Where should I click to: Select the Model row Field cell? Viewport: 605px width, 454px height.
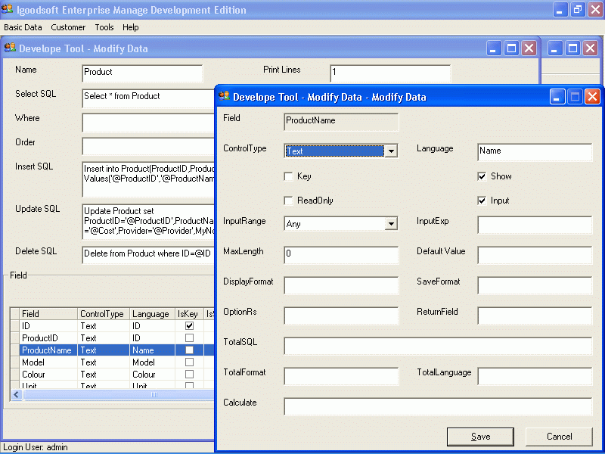pos(48,362)
